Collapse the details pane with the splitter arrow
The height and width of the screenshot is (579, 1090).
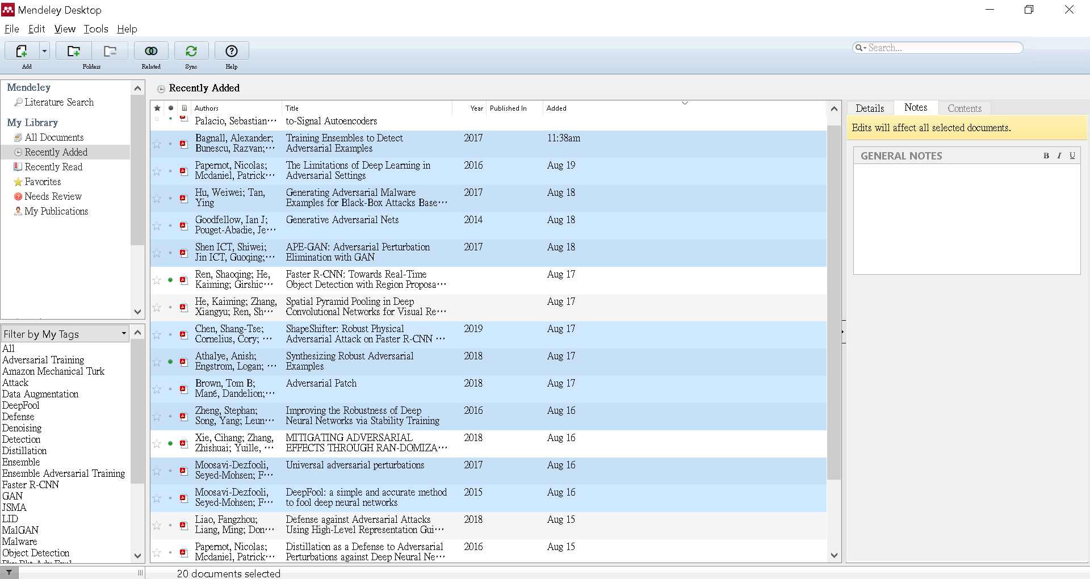click(x=844, y=332)
